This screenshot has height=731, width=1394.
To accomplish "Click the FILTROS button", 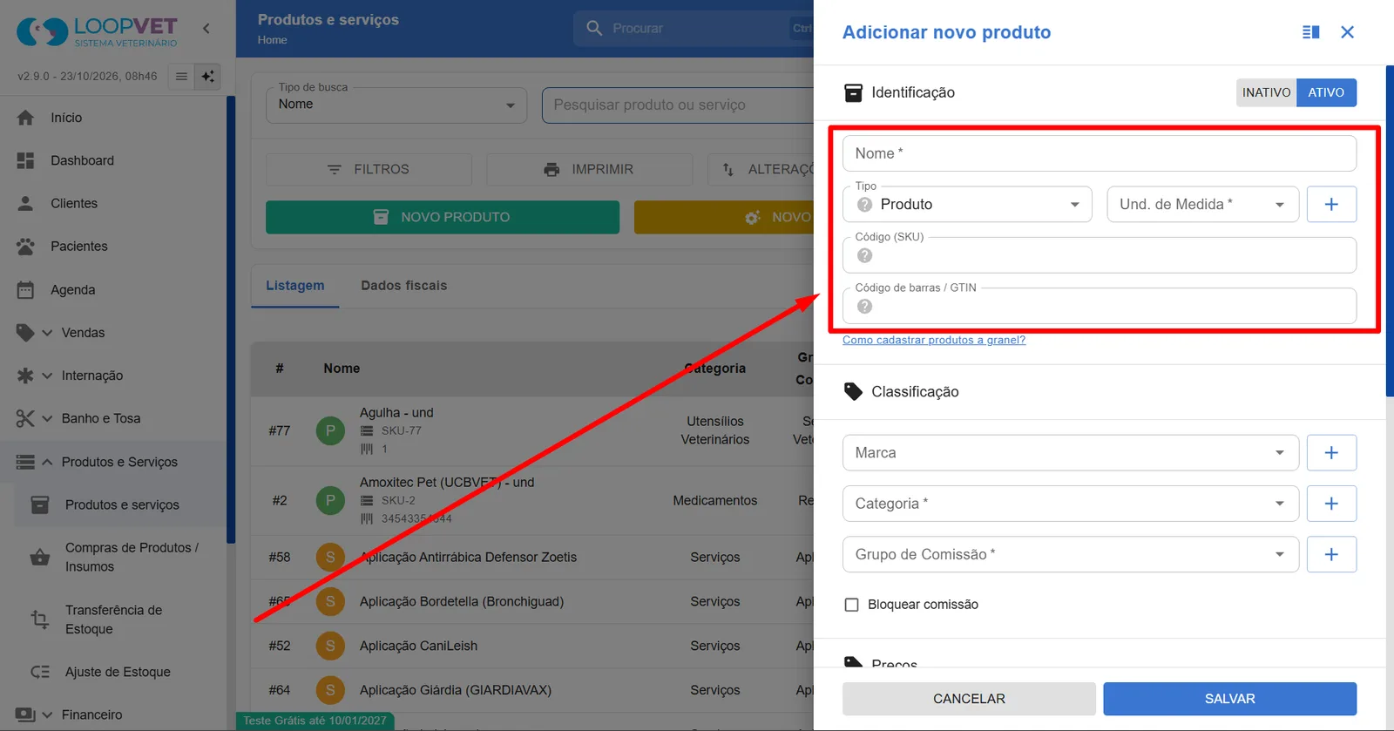I will pos(369,169).
